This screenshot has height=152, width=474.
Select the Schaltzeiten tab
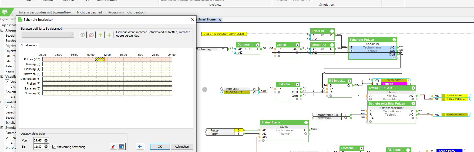(x=29, y=45)
